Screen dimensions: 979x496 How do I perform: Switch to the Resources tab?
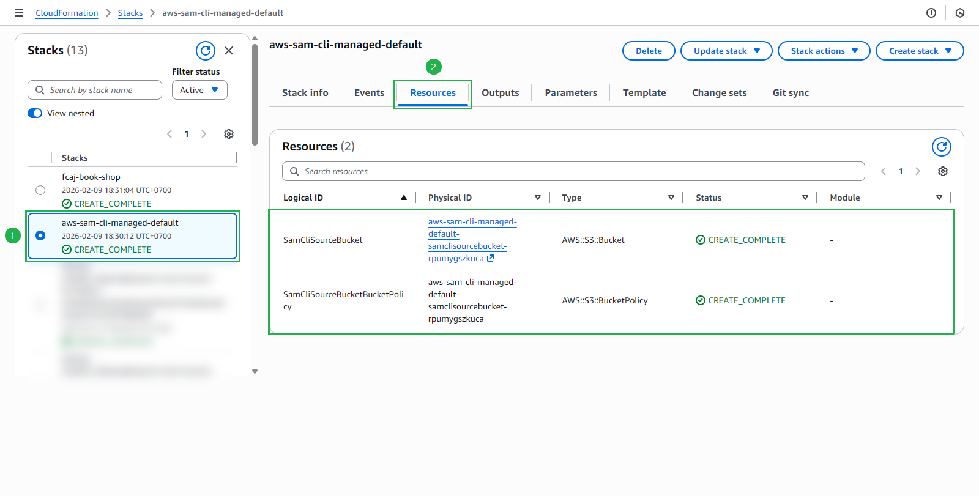pos(433,93)
